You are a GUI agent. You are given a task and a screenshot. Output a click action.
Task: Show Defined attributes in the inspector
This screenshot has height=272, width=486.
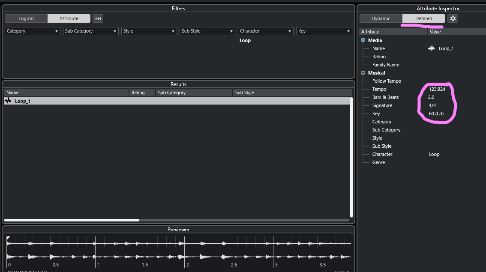[423, 18]
